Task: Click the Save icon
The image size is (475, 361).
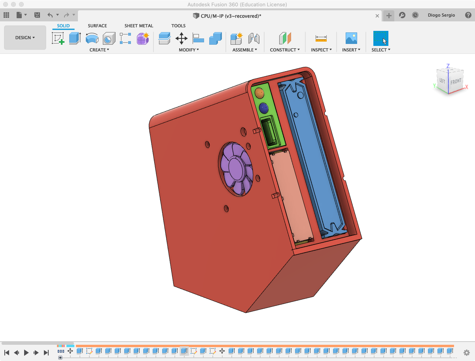Action: pyautogui.click(x=37, y=15)
